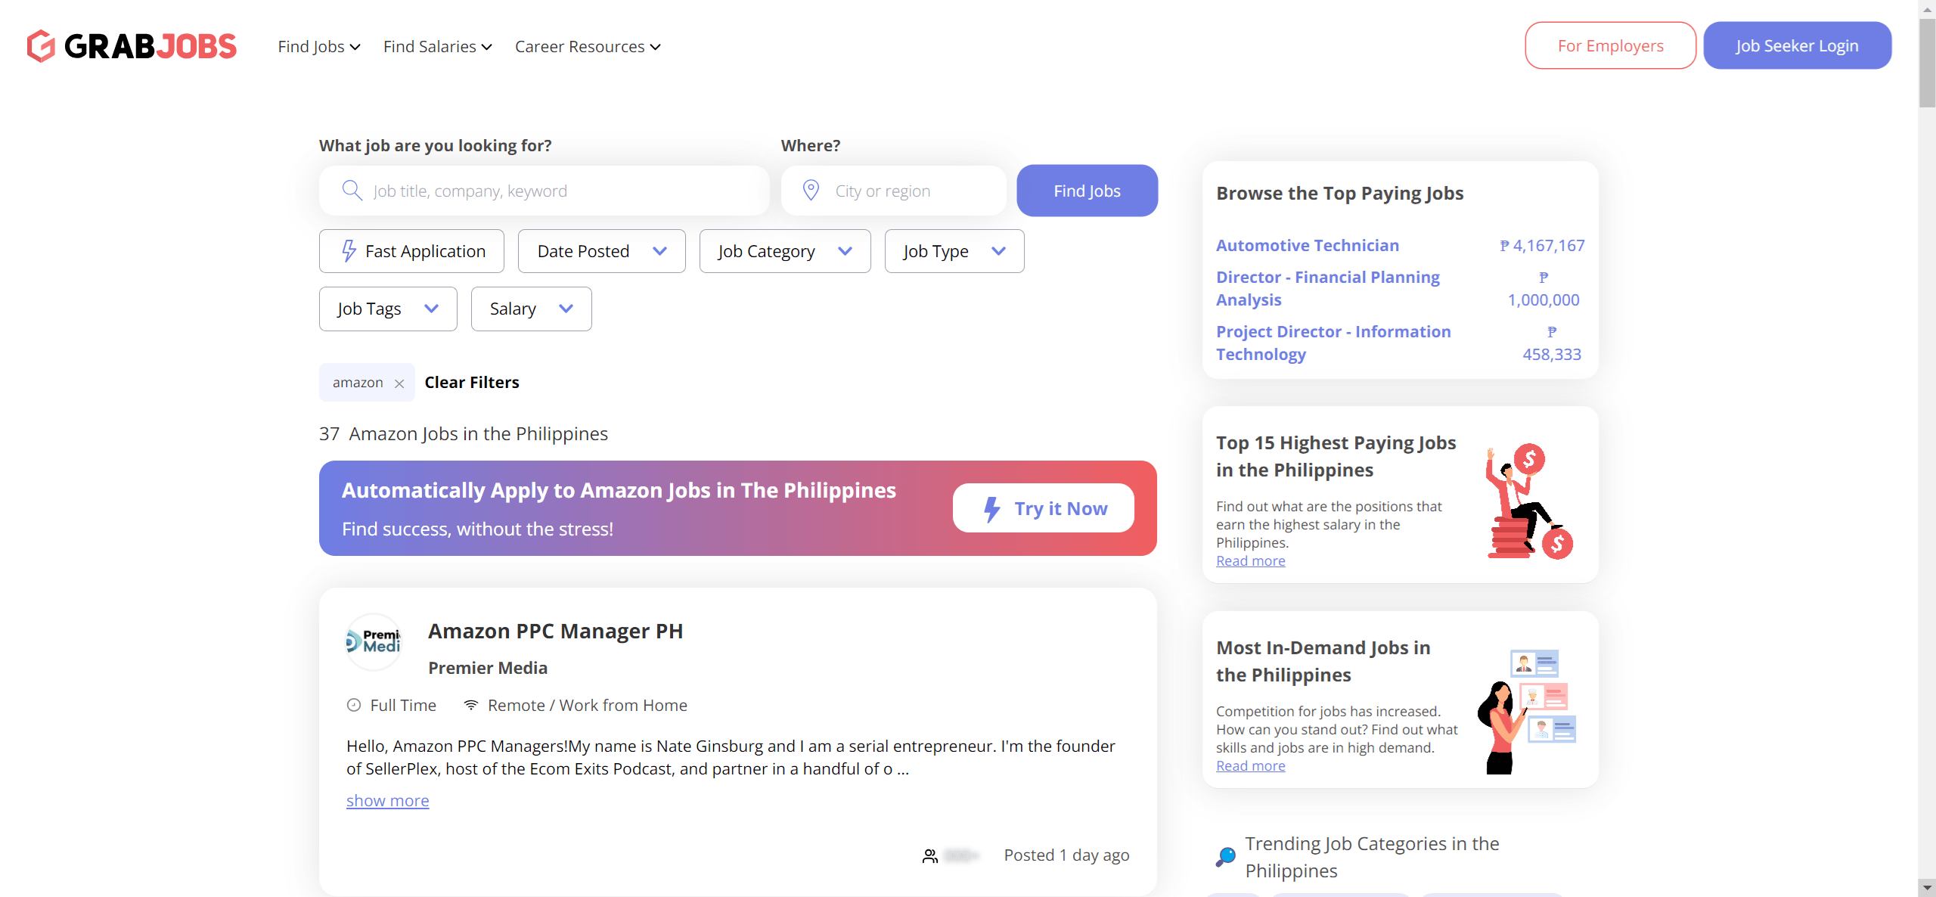This screenshot has height=897, width=1936.
Task: Open the Find Salaries menu
Action: coord(438,47)
